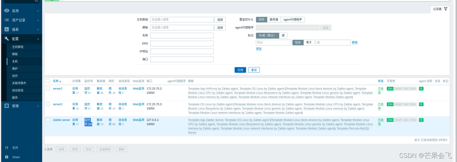The image size is (457, 162).
Task: Select 或 tag mode
Action: pyautogui.click(x=283, y=36)
